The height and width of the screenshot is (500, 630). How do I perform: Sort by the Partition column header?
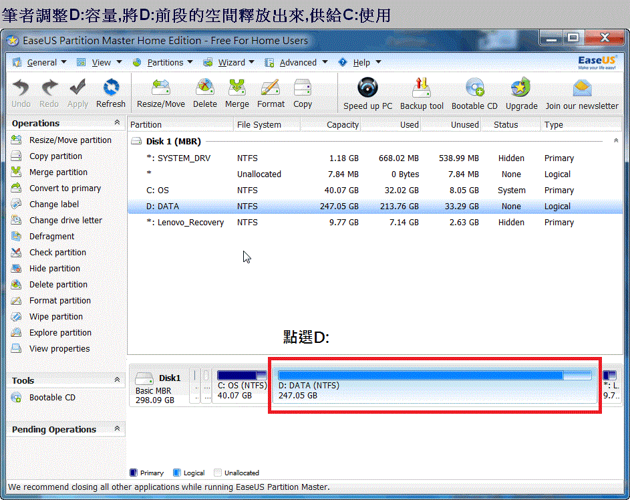(180, 124)
